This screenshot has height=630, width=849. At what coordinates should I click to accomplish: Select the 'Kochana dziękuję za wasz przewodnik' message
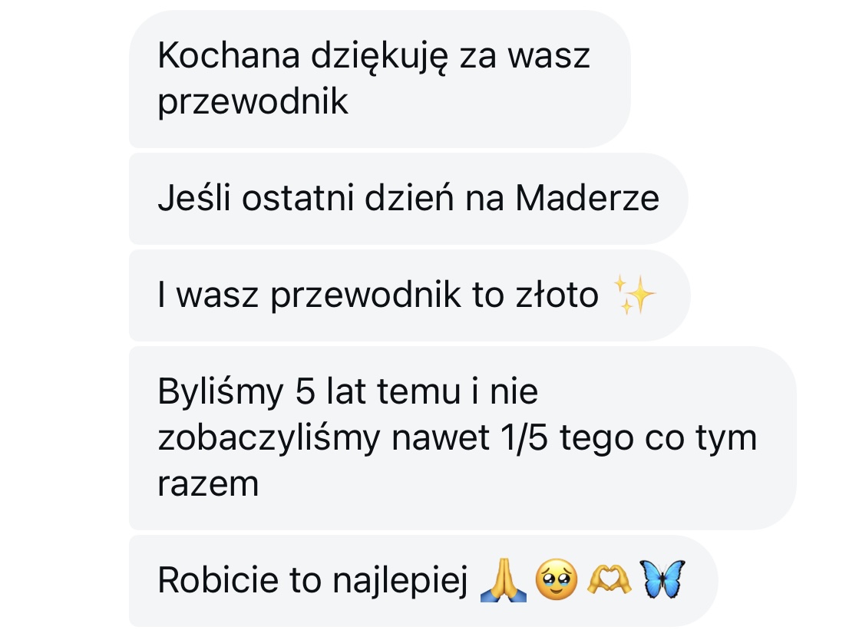tap(379, 79)
